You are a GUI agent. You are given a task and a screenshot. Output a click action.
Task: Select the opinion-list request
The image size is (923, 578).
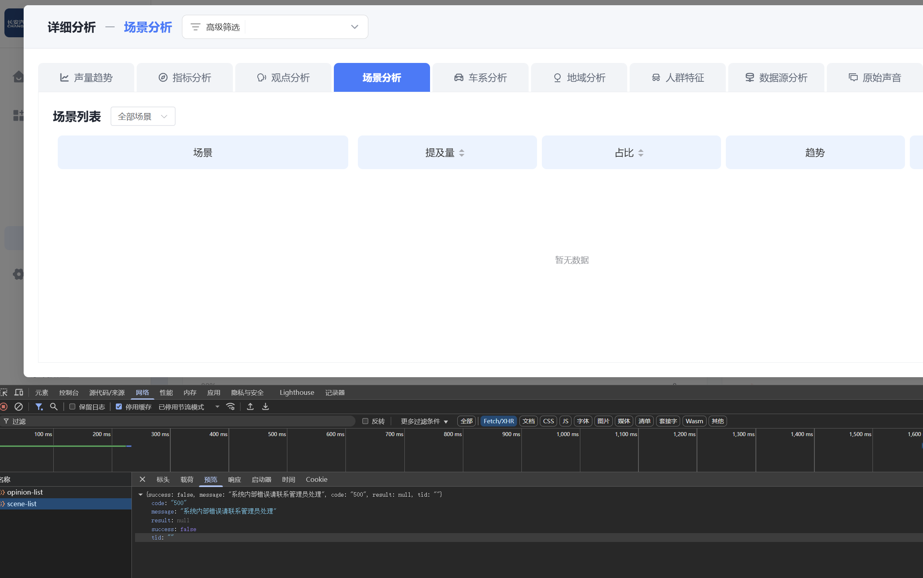[x=25, y=492]
